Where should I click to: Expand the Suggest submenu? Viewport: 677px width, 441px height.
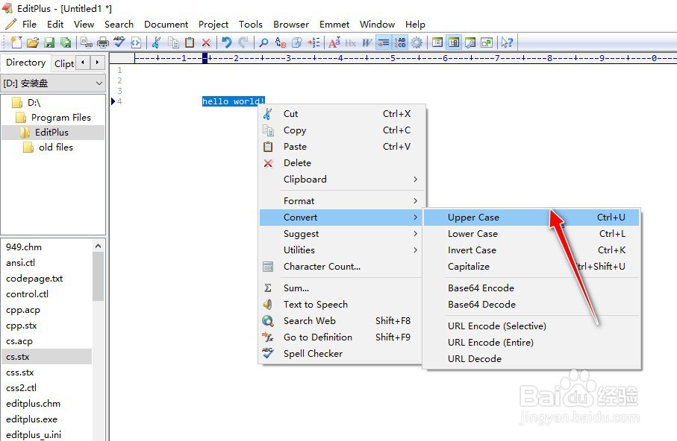(x=342, y=233)
